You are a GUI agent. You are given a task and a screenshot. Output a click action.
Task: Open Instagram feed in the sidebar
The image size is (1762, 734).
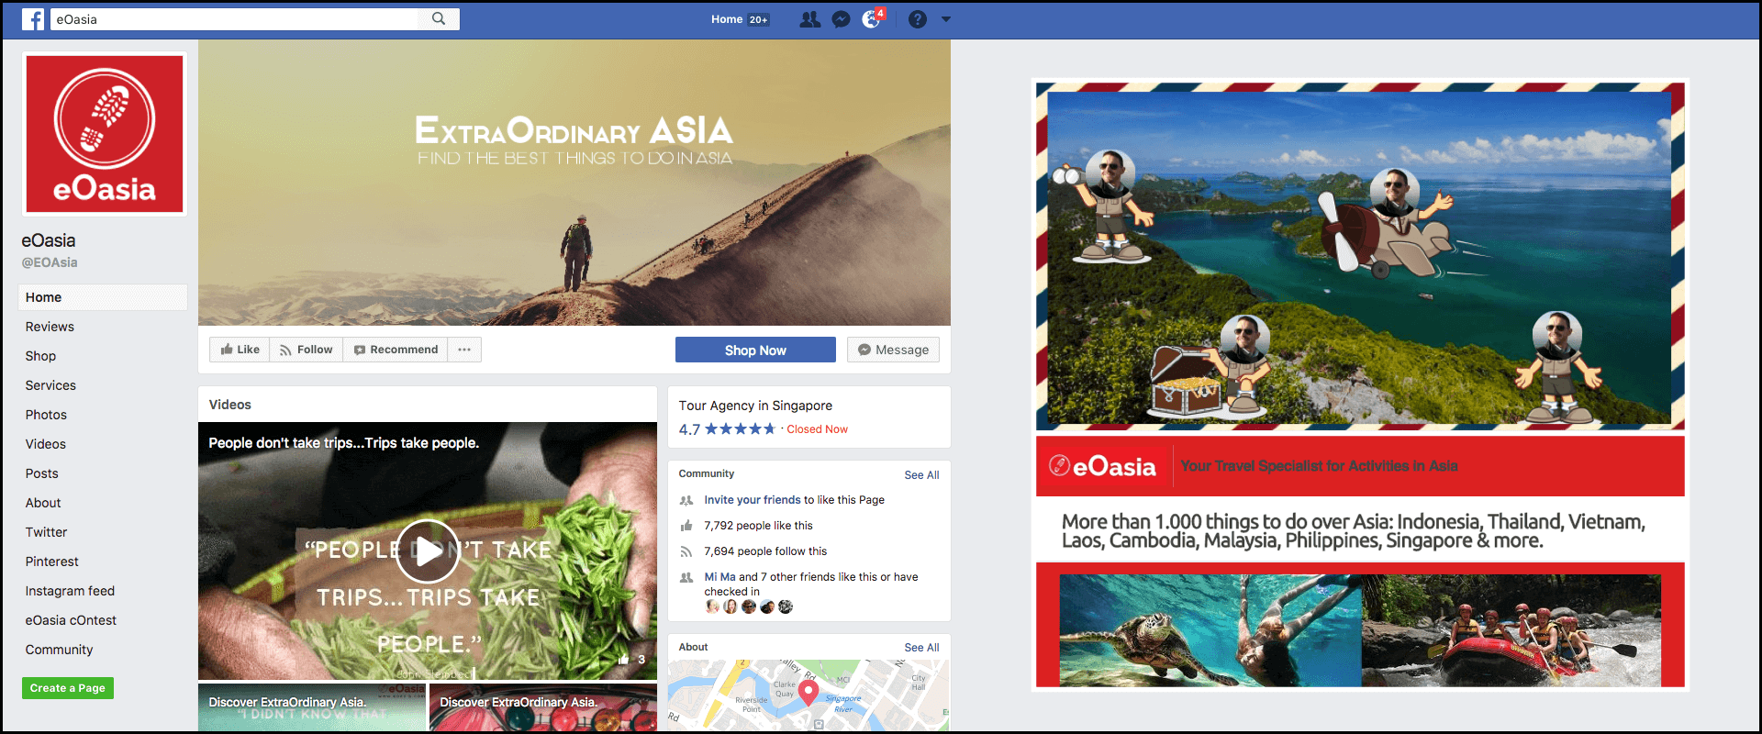[70, 591]
